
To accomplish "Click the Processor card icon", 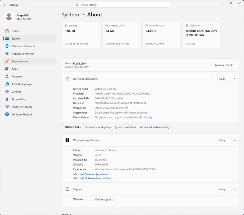I will pos(187,26).
